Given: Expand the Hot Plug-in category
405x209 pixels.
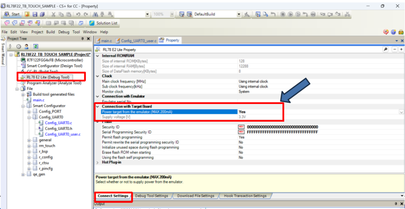Looking at the screenshot, I should 99,162.
